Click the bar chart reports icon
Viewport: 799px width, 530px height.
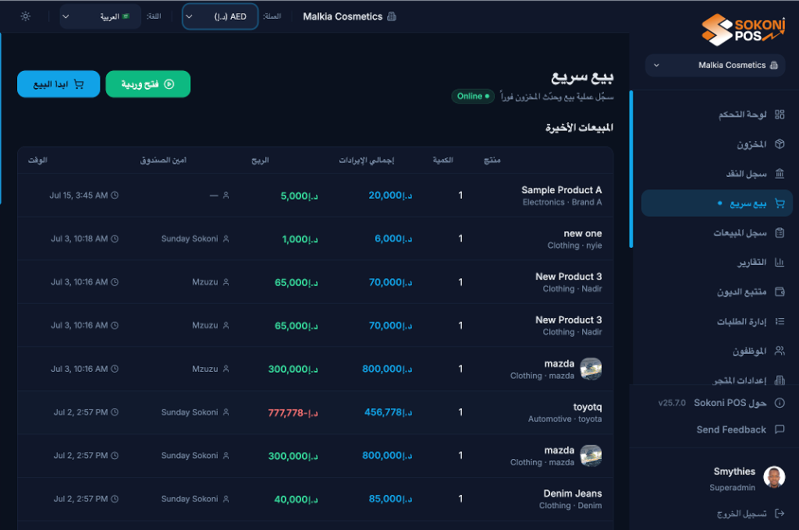pyautogui.click(x=779, y=262)
